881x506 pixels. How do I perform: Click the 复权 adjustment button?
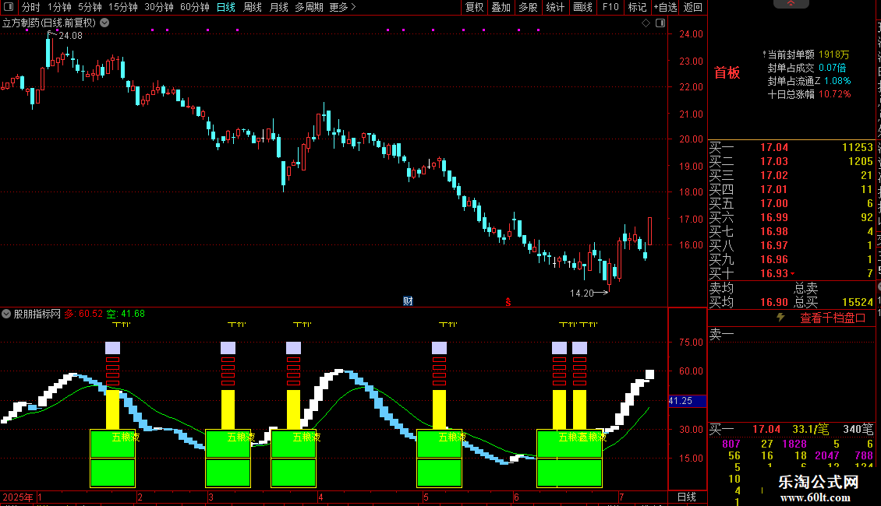click(x=474, y=7)
